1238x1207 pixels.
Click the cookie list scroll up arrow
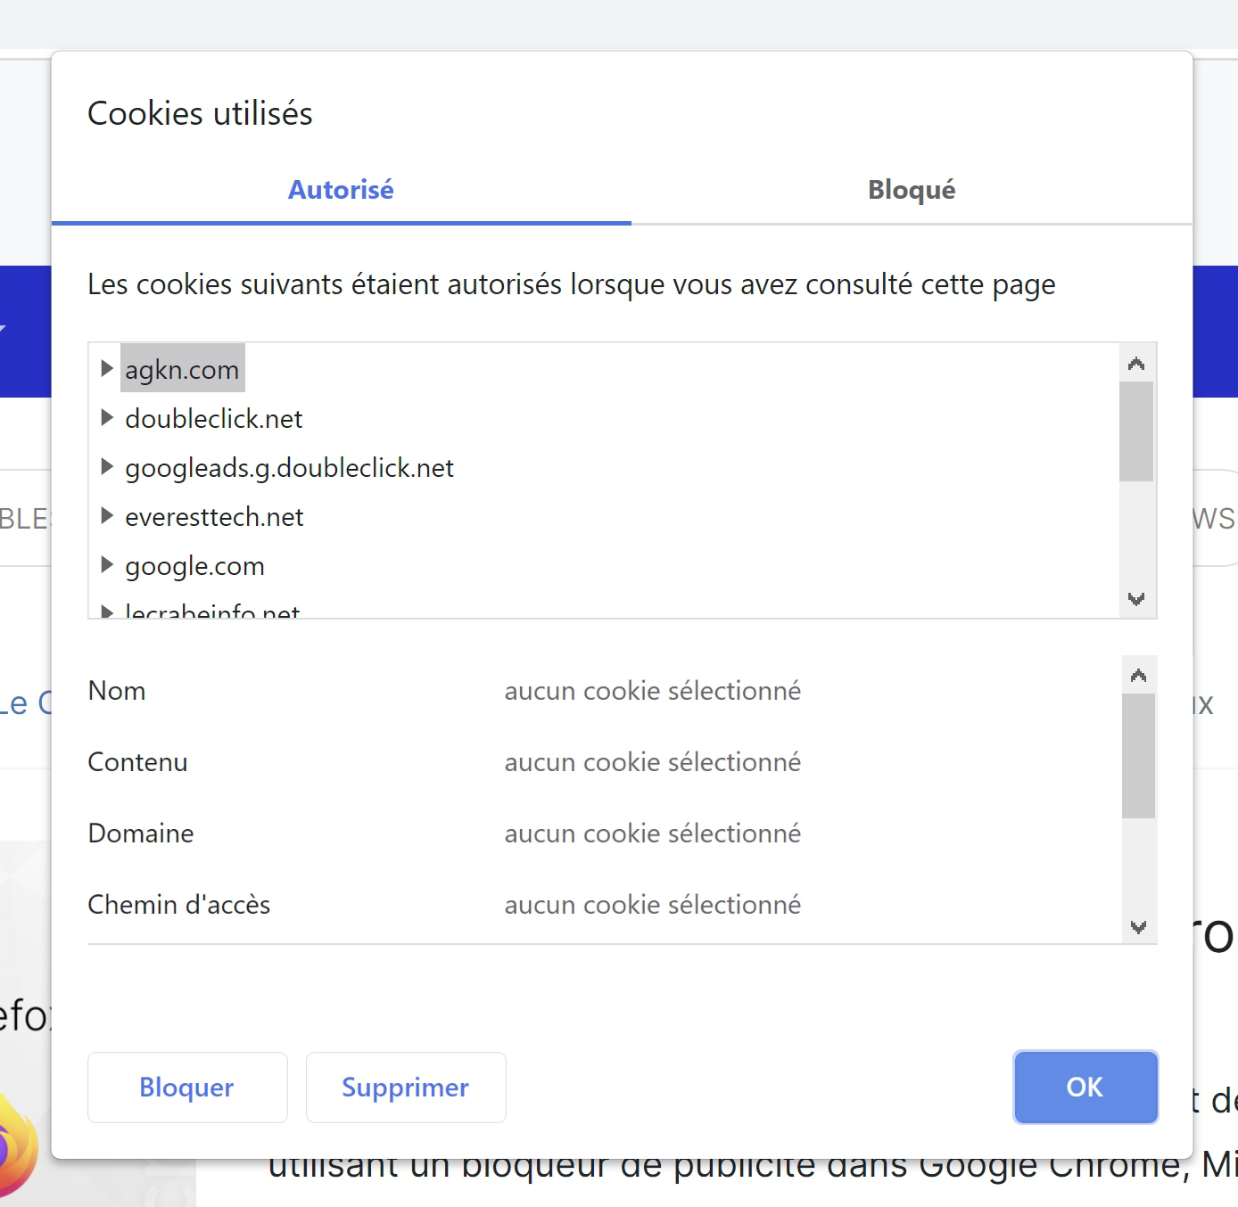click(x=1136, y=364)
